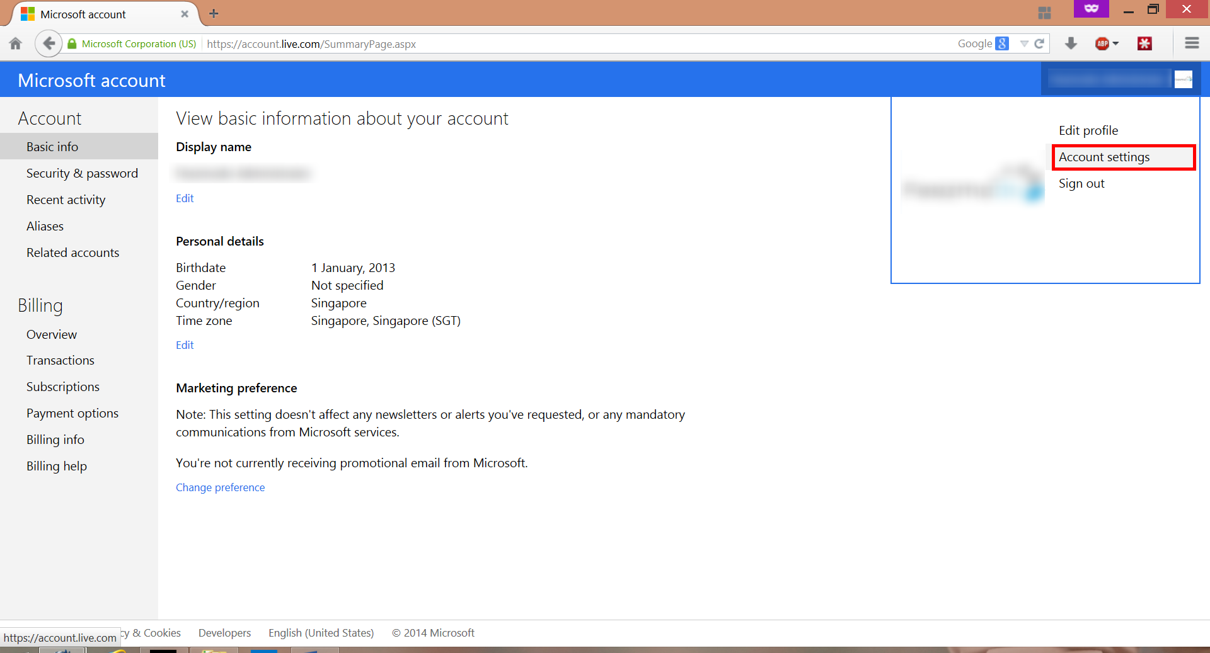Click the Change preference link
This screenshot has height=653, width=1210.
(x=220, y=487)
